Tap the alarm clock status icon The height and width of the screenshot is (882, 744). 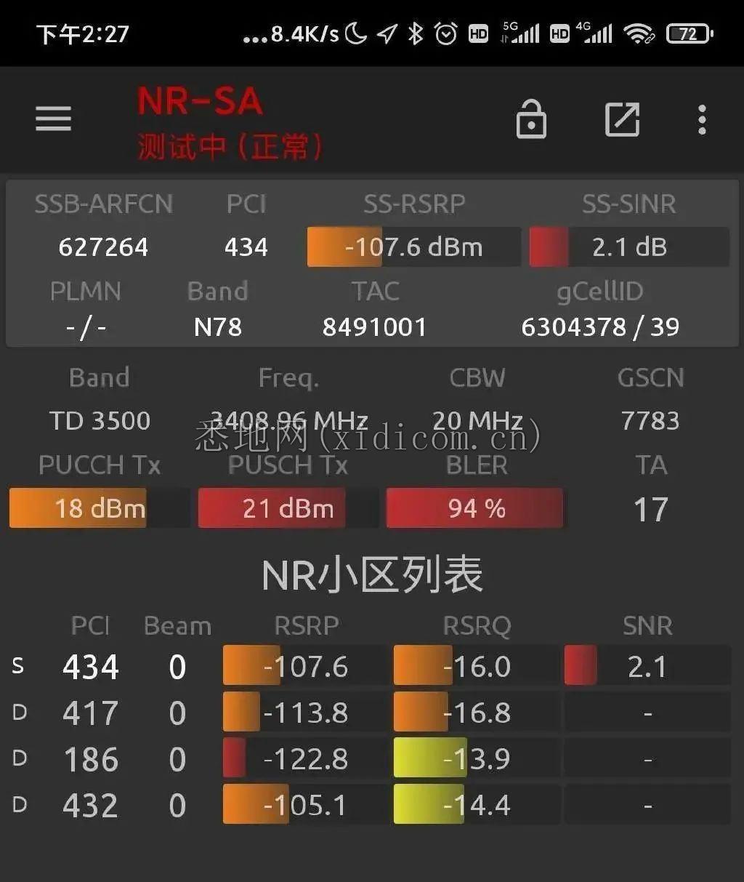coord(446,33)
